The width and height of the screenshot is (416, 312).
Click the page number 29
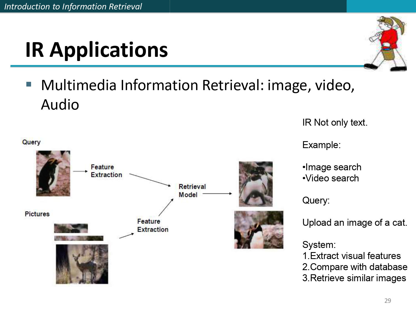tap(387, 301)
